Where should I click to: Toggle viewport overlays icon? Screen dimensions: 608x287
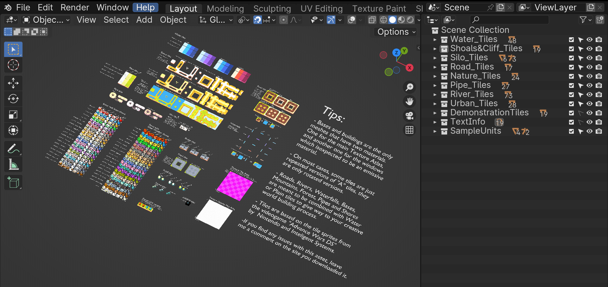[351, 20]
